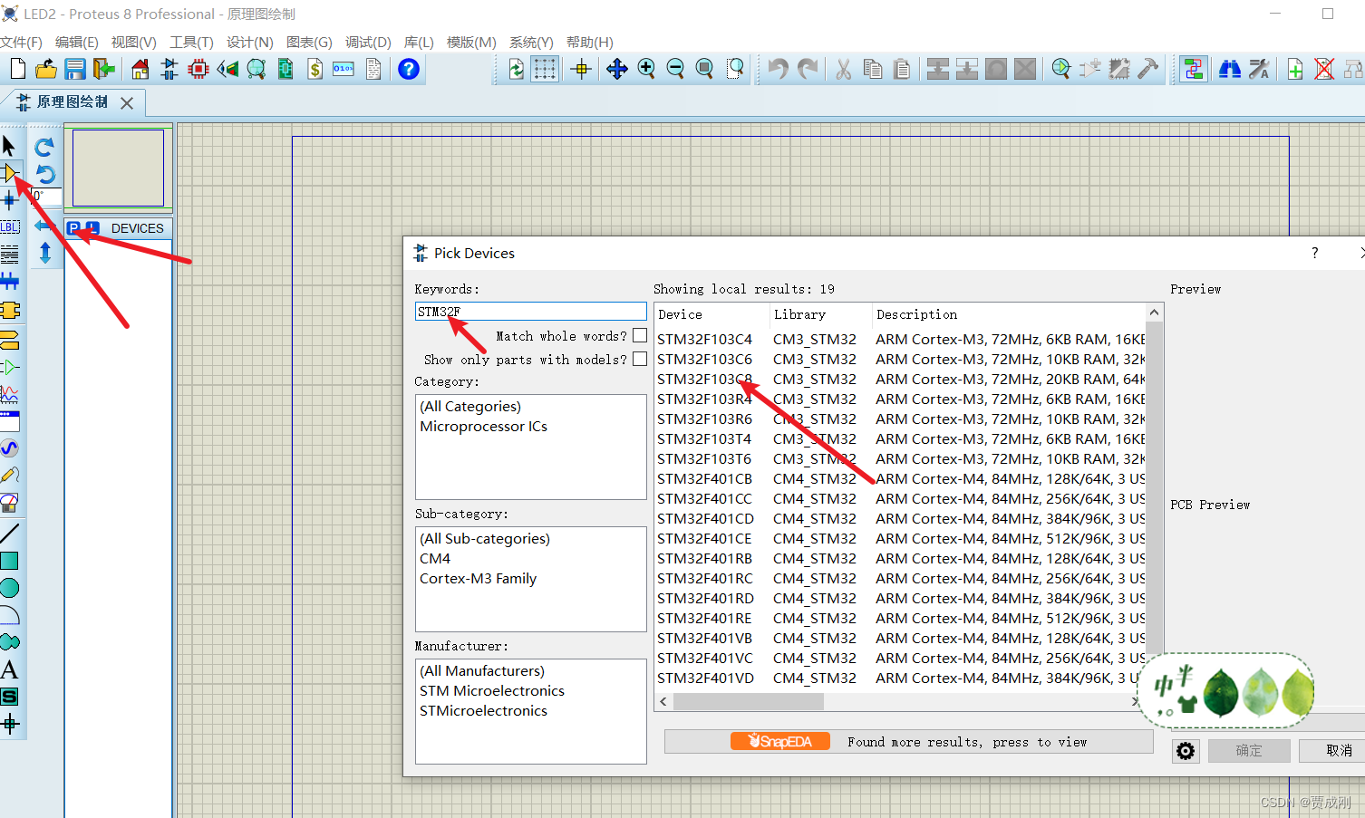The height and width of the screenshot is (818, 1365).
Task: Close project using door arrow icon
Action: (x=104, y=69)
